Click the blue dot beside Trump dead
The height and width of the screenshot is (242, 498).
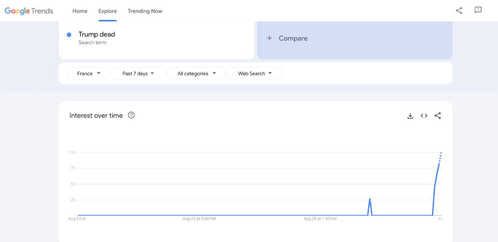[69, 35]
